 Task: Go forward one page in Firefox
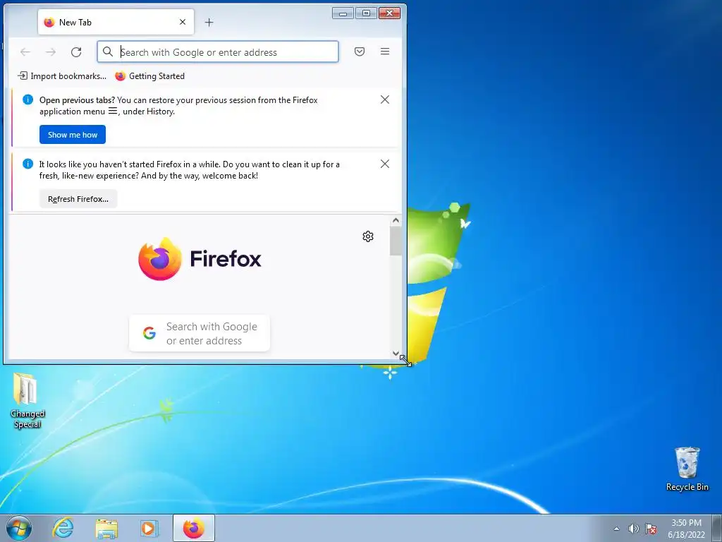51,52
